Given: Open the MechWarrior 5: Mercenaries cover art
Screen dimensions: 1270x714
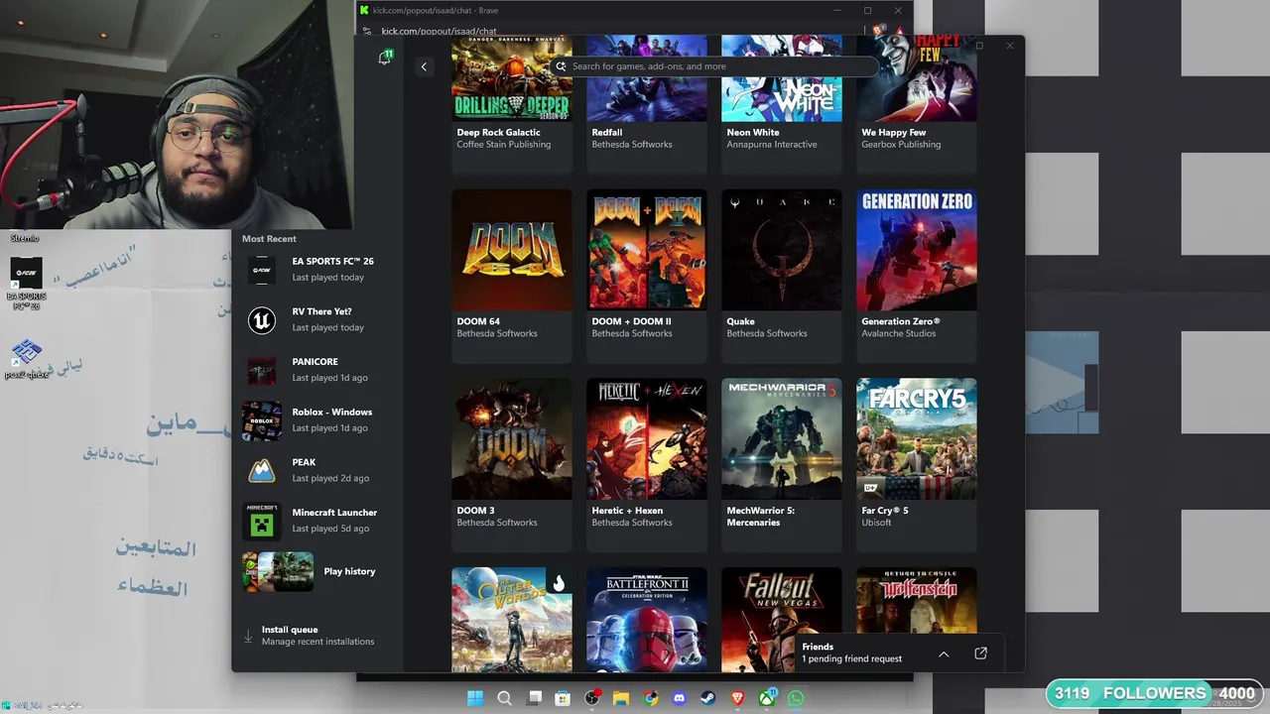Looking at the screenshot, I should click(782, 438).
